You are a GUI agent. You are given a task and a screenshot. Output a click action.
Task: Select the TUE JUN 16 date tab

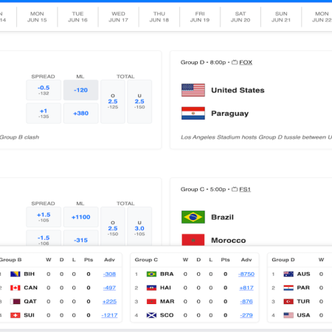(77, 17)
